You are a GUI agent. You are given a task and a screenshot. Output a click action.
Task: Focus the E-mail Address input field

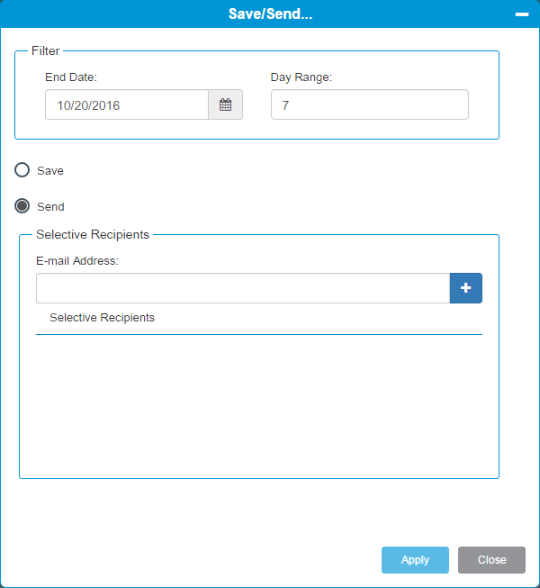click(x=243, y=288)
